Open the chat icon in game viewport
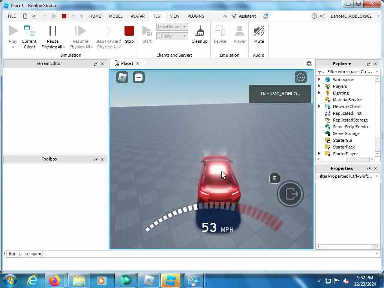This screenshot has width=384, height=288. (x=139, y=77)
